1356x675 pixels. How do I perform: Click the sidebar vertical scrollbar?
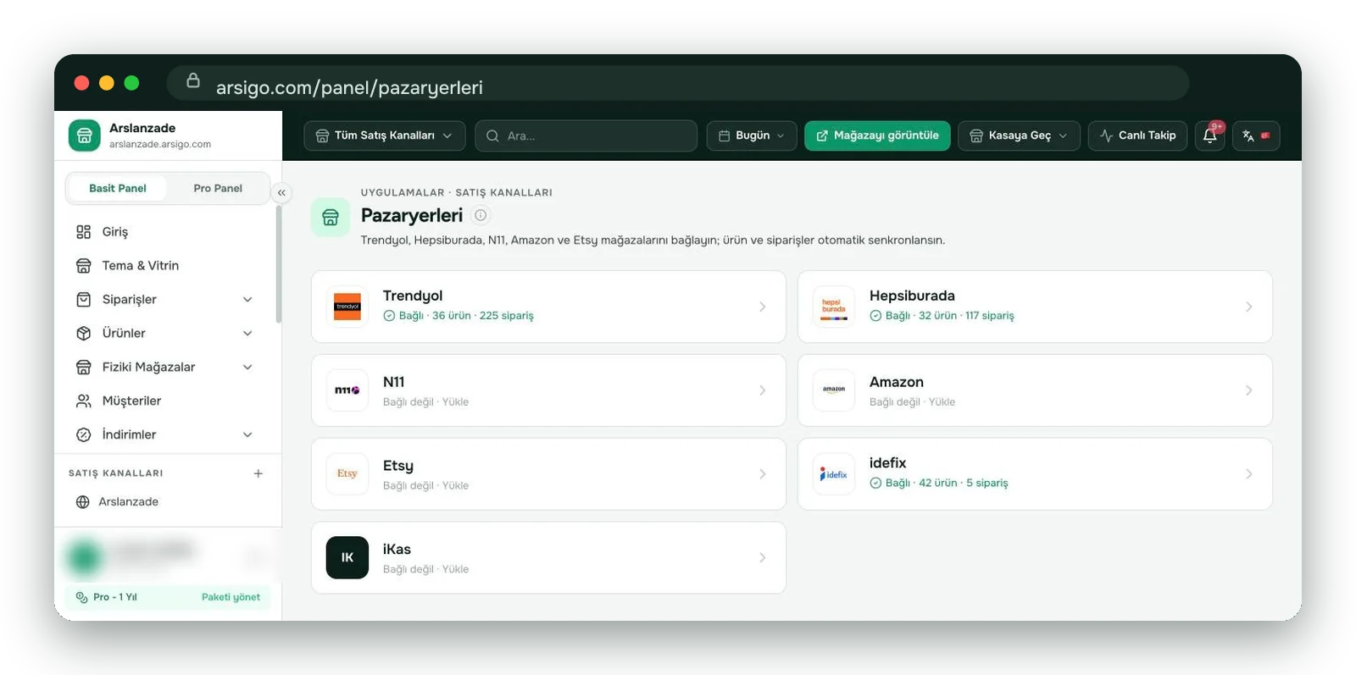279,263
